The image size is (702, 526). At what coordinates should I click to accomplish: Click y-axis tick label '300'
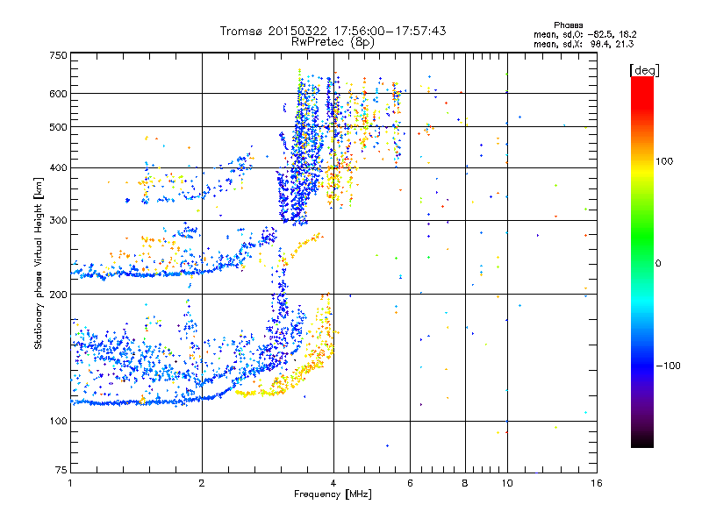[x=59, y=221]
